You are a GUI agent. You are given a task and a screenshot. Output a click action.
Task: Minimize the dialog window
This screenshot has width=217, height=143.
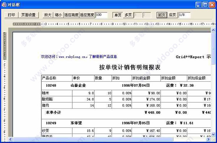pyautogui.click(x=199, y=5)
